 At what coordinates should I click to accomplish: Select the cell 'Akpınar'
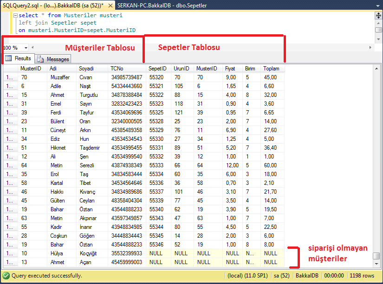click(92, 218)
